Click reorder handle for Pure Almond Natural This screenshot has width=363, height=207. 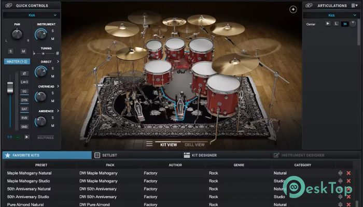(x=340, y=204)
